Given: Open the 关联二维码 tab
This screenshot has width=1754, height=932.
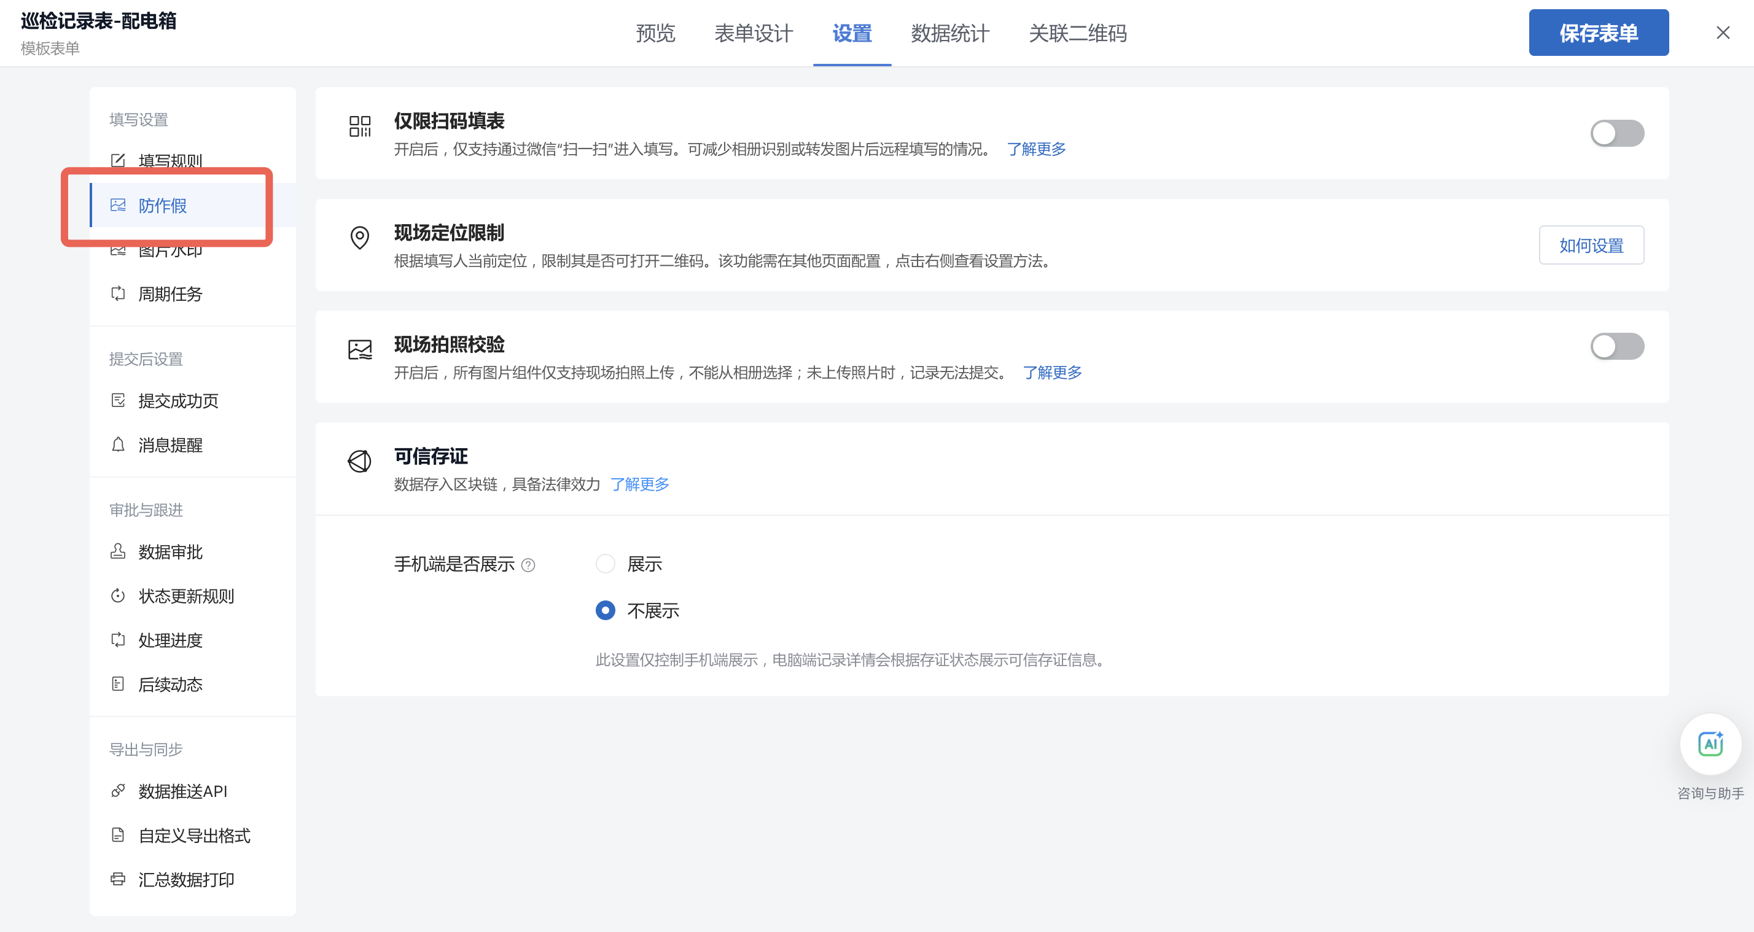Looking at the screenshot, I should pos(1078,33).
